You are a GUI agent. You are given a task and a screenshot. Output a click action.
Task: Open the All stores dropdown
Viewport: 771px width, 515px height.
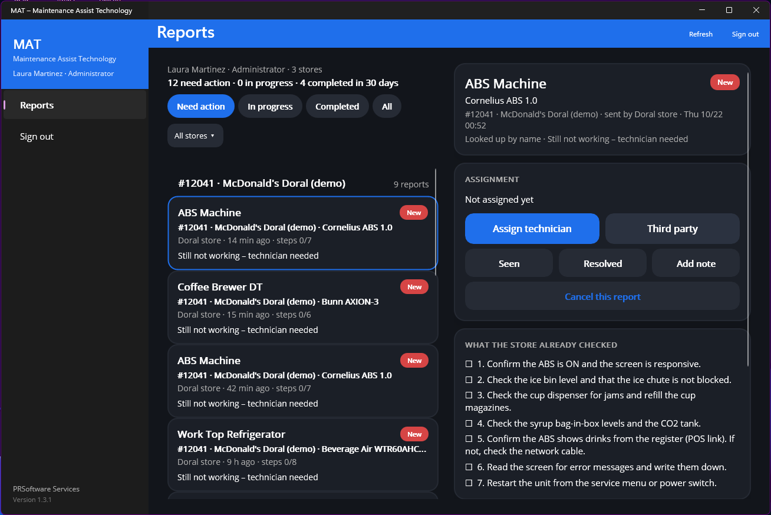195,136
